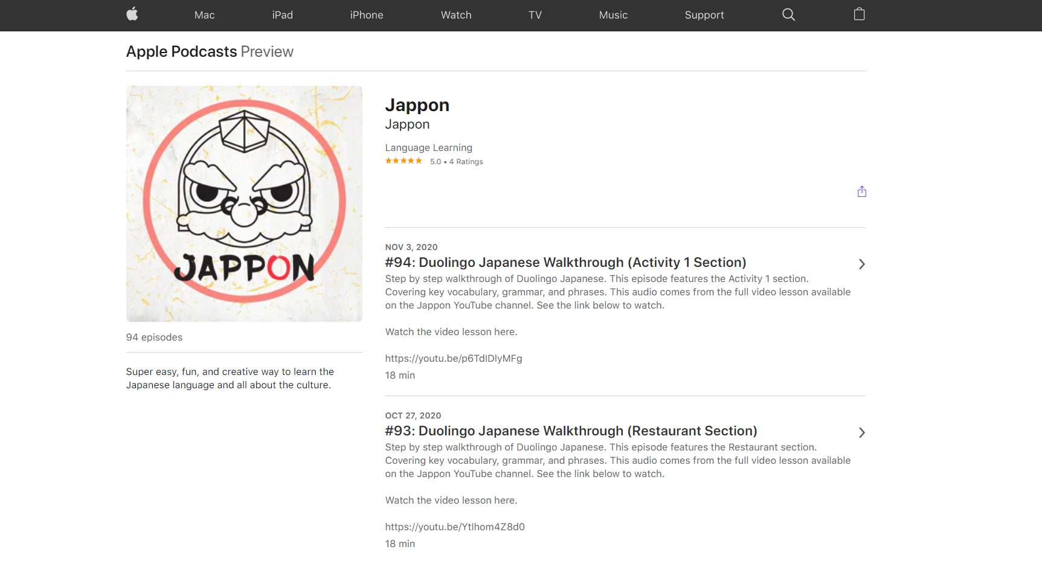This screenshot has height=564, width=1042.
Task: Click the 'Super easy, fun, and creative' description
Action: coord(230,379)
